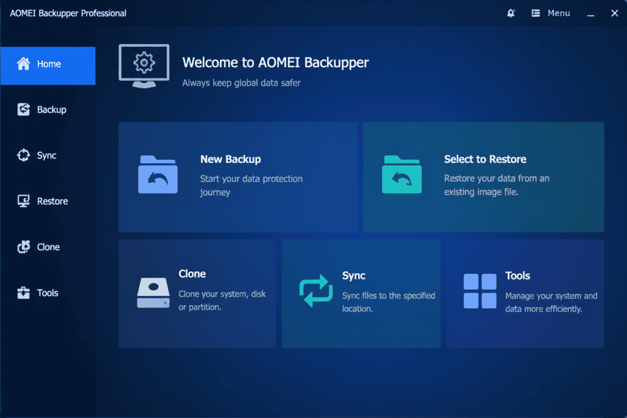Click the Clone disk drive icon

153,293
